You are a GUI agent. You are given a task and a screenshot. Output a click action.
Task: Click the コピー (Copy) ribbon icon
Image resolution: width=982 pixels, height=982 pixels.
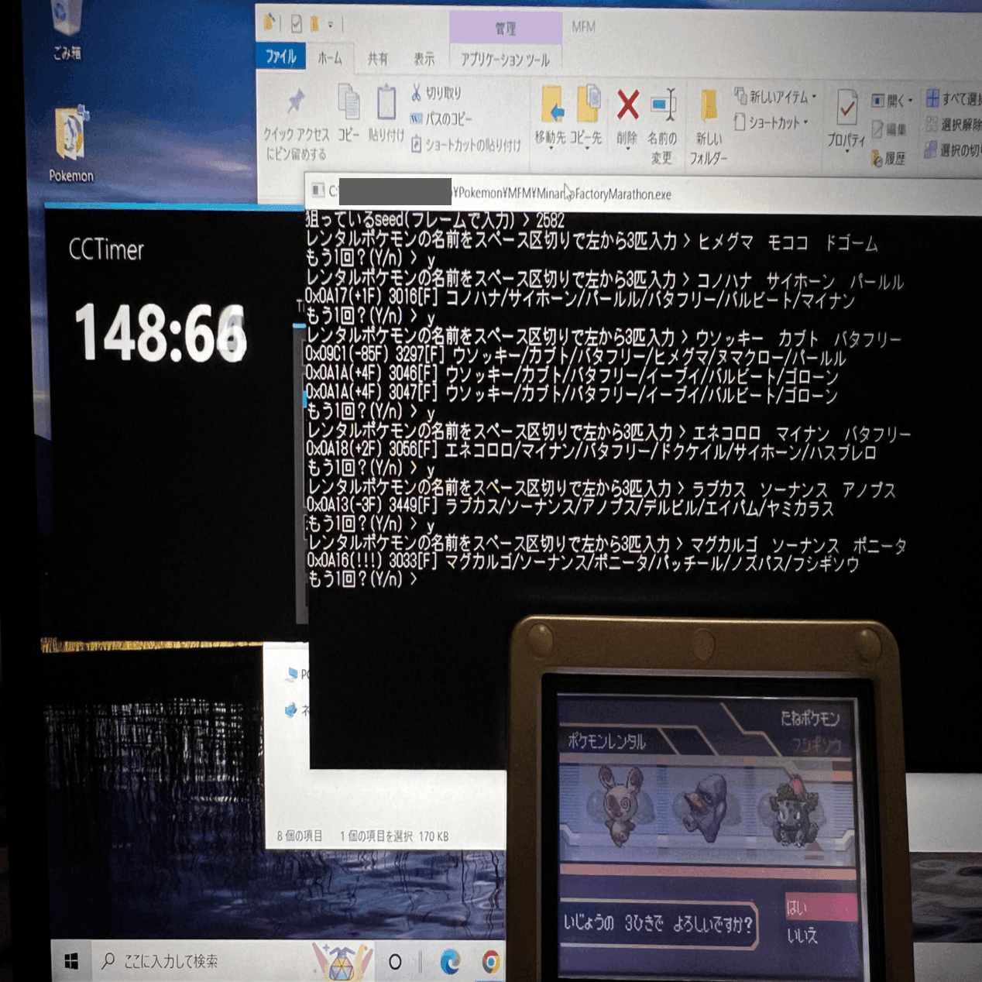(x=349, y=101)
